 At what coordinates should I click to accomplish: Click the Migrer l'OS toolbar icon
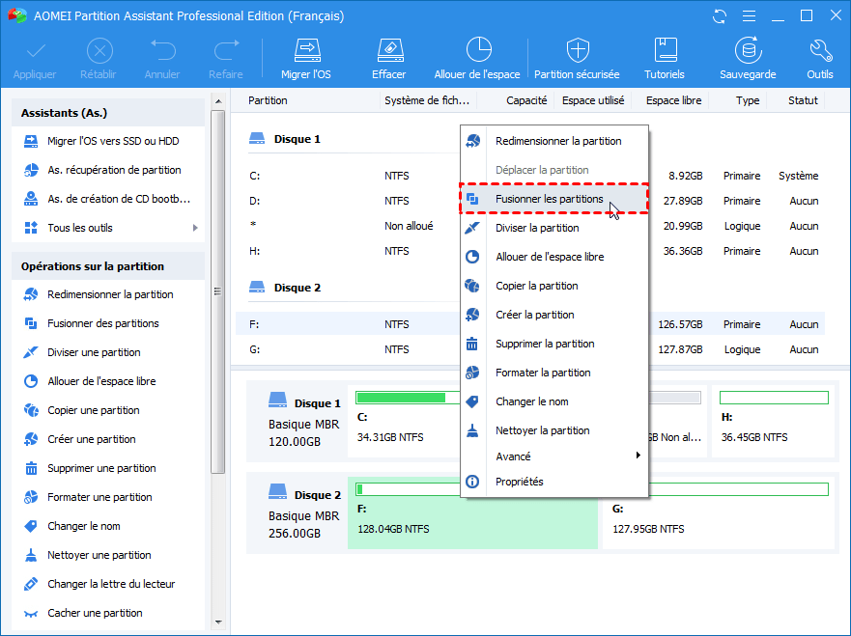coord(307,51)
